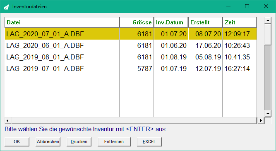Viewport: 276px width, 151px height.
Task: Click the Datei column header
Action: tap(62, 22)
